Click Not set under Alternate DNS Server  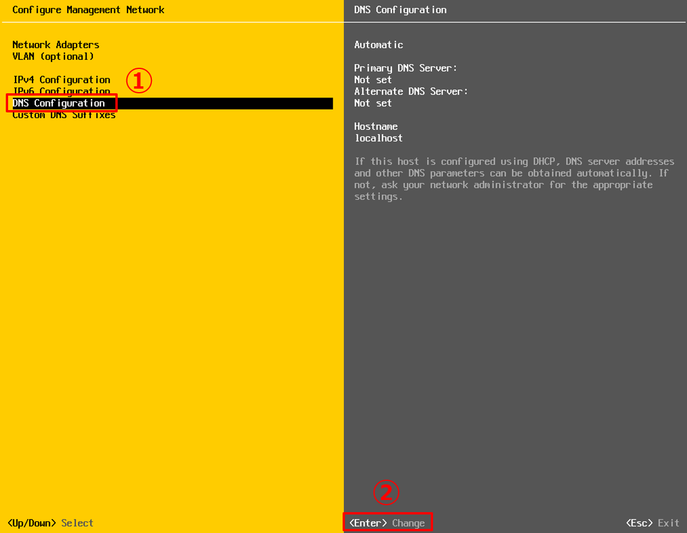373,103
